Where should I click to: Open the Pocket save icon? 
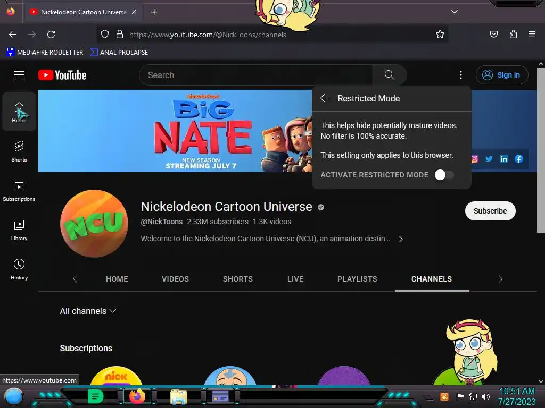coord(493,34)
